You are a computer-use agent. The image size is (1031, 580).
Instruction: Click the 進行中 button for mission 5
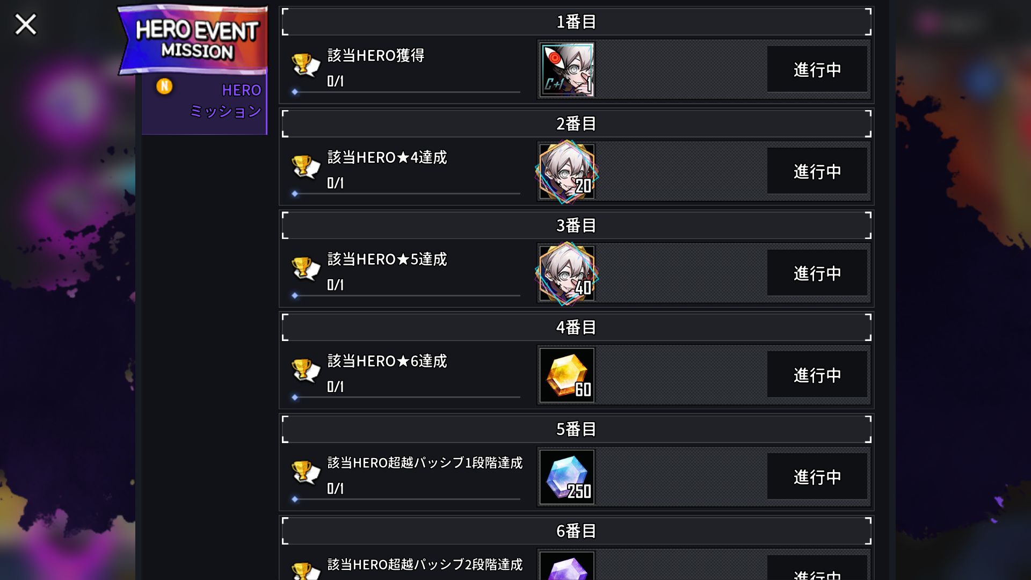[x=817, y=477]
